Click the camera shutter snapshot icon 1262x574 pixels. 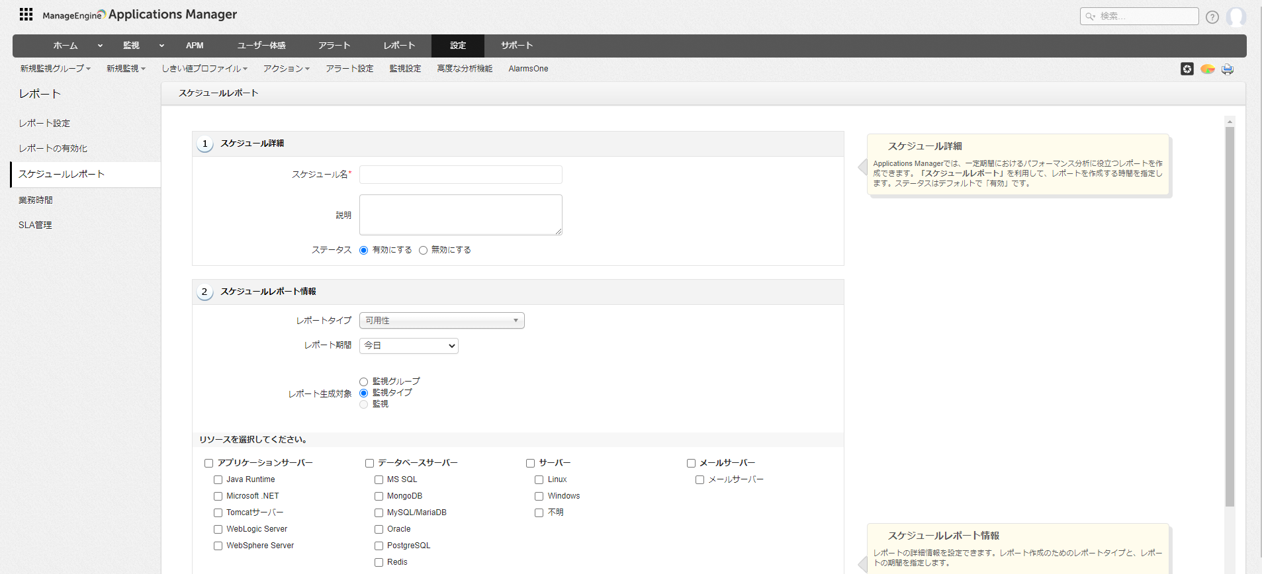1187,69
